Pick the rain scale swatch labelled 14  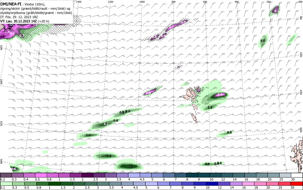pyautogui.click(x=236, y=184)
